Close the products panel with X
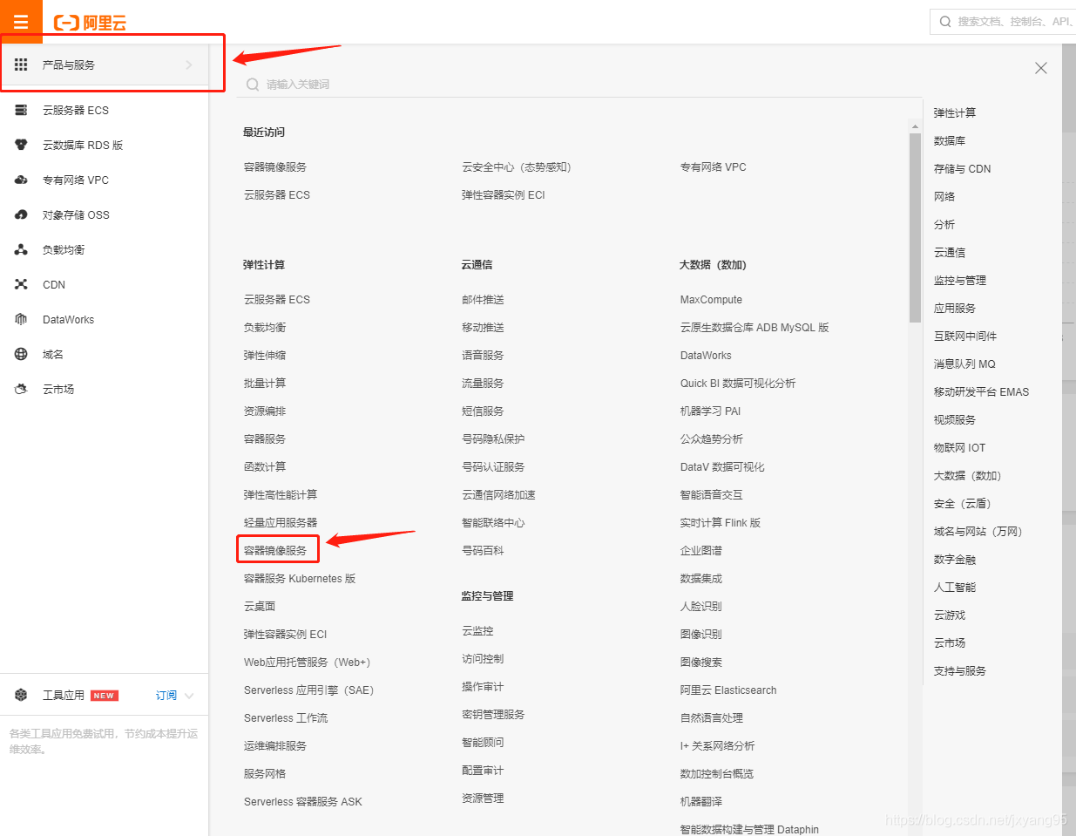 [x=1040, y=68]
